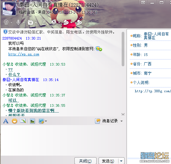This screenshot has width=171, height=164.
Task: Open the http://tp.388g.com link in profile
Action: click(x=153, y=91)
